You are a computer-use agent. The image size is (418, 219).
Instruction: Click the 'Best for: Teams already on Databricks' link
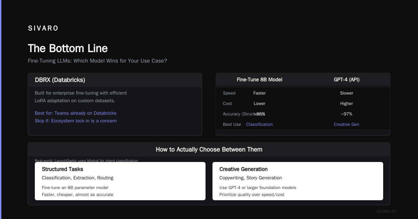76,113
